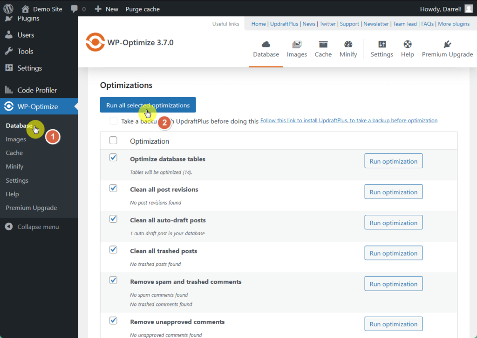Uncheck Remove spam and trashed comments checkbox

[x=113, y=280]
